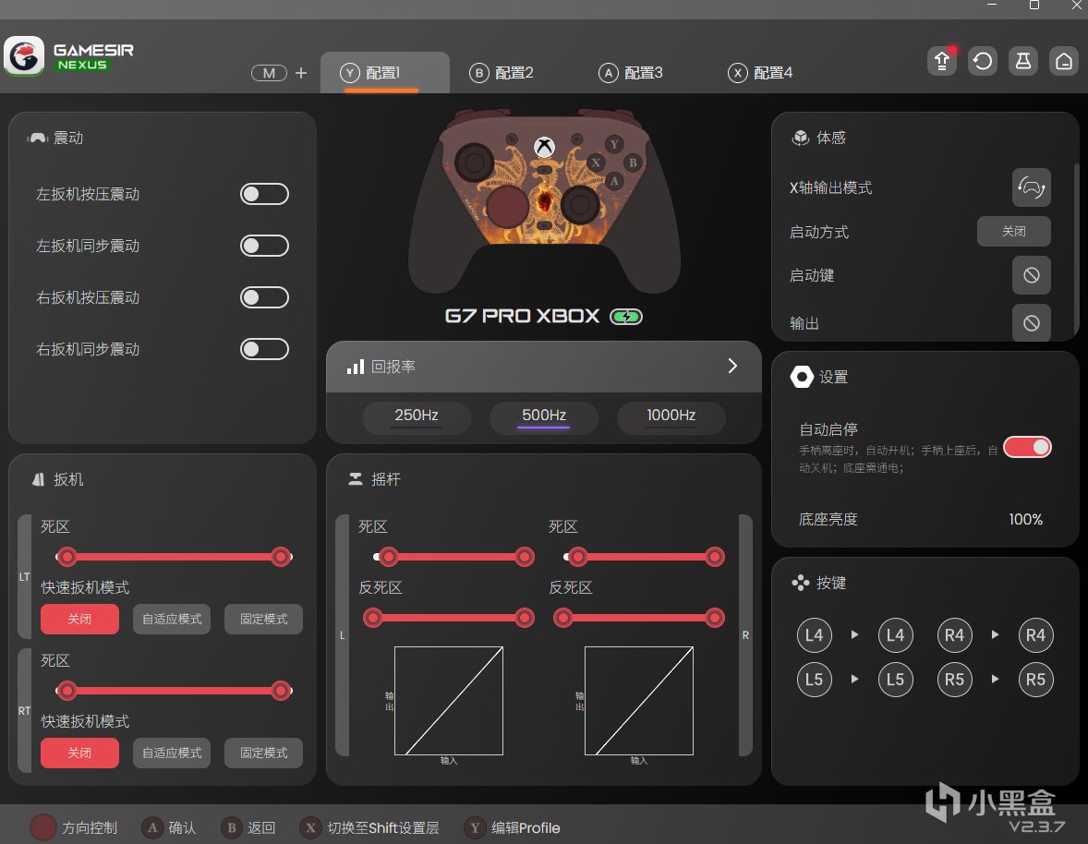Viewport: 1088px width, 844px height.
Task: Click the 方向控制 stick hint in footer
Action: (x=74, y=827)
